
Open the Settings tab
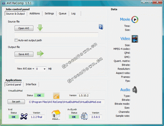pos(49,13)
